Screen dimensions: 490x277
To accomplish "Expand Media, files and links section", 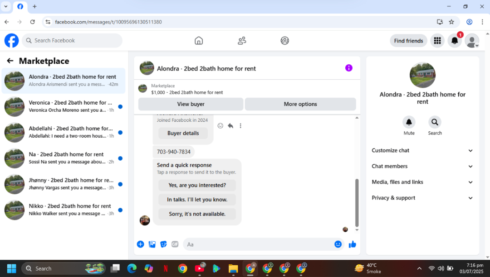I will pos(422,182).
